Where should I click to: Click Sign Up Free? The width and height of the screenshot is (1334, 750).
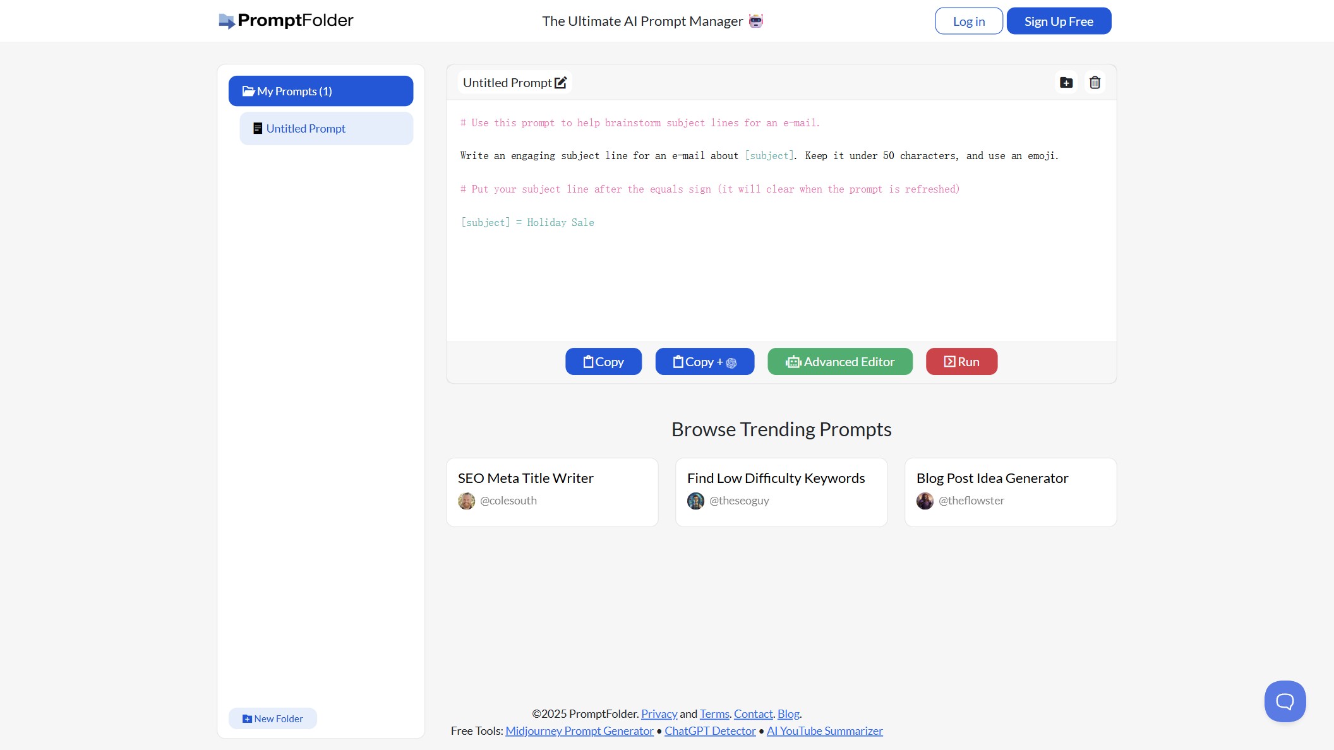click(x=1059, y=21)
